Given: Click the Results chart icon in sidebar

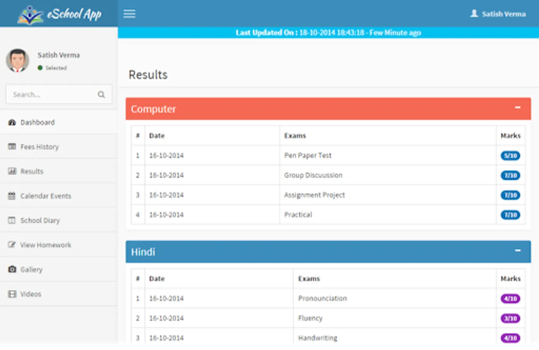Looking at the screenshot, I should (12, 171).
